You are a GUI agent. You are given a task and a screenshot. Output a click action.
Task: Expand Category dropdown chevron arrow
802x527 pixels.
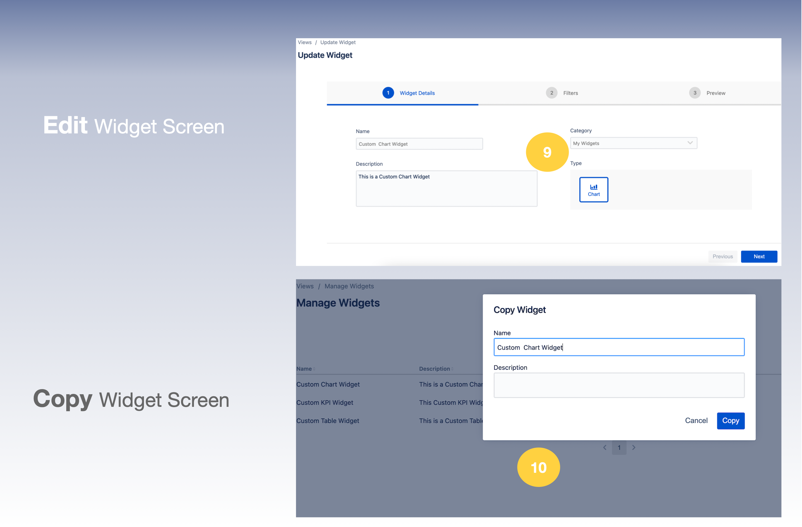[690, 143]
